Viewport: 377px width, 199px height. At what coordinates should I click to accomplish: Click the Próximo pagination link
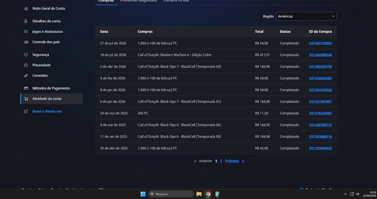click(x=232, y=161)
